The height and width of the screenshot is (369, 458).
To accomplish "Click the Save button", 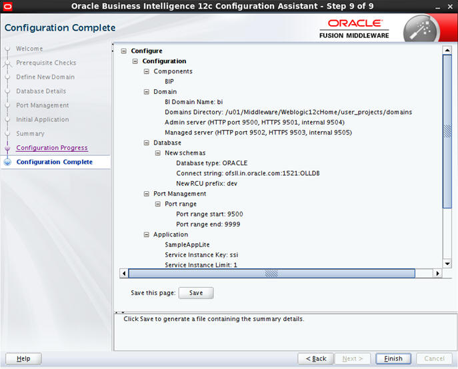I will [196, 293].
